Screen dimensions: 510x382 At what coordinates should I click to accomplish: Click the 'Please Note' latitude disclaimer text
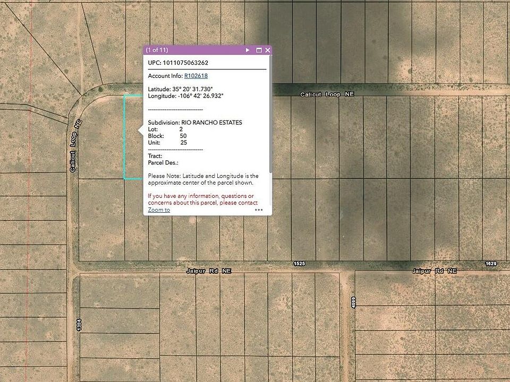(x=203, y=179)
